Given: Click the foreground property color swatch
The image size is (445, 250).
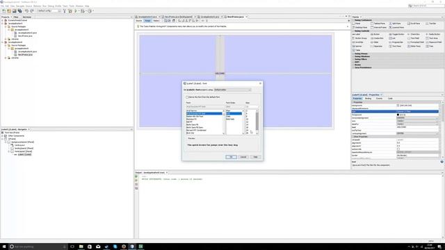Looking at the screenshot, I should point(398,115).
